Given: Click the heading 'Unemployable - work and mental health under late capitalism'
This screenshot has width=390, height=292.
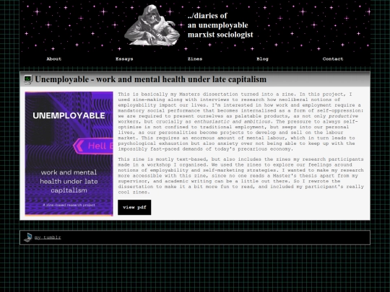Looking at the screenshot, I should pyautogui.click(x=150, y=79).
